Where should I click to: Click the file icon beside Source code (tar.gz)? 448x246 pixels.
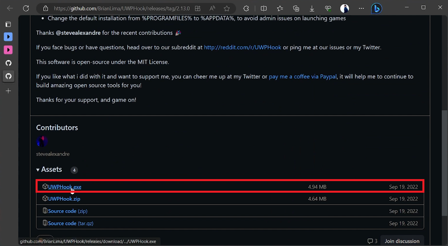(x=45, y=223)
